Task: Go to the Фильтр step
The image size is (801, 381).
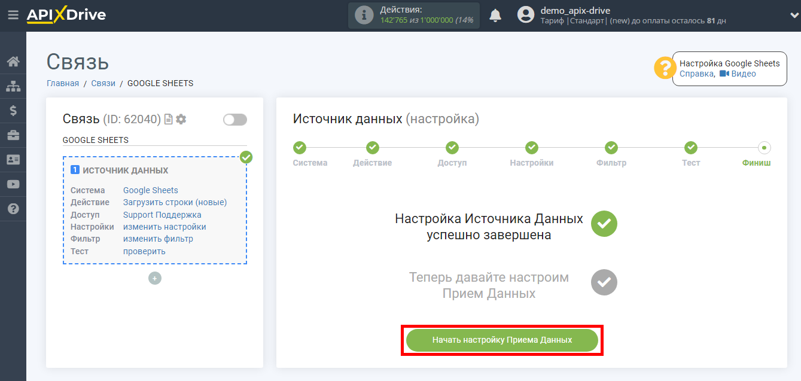Action: [x=611, y=148]
